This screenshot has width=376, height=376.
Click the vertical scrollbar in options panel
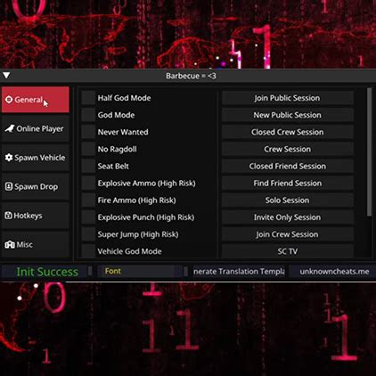pyautogui.click(x=369, y=152)
